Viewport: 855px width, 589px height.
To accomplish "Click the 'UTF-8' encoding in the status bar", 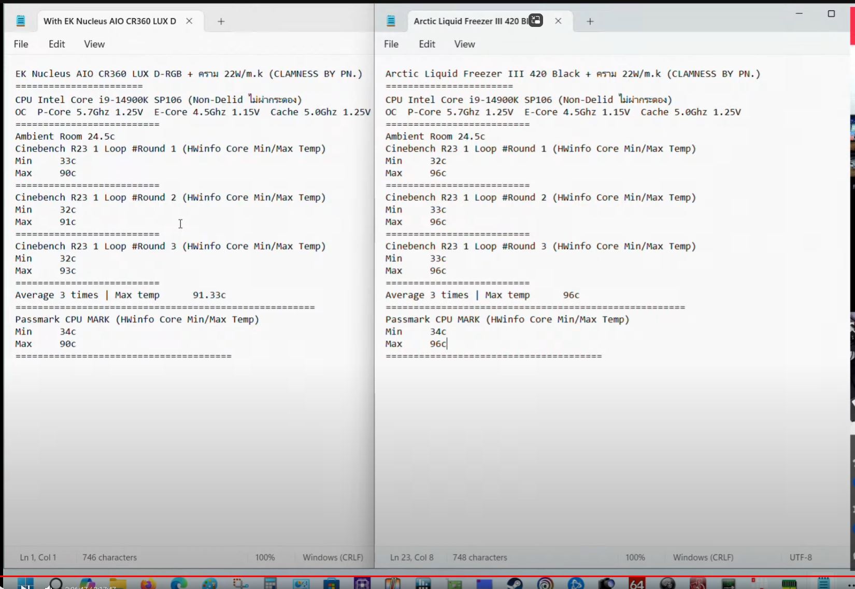I will point(801,557).
